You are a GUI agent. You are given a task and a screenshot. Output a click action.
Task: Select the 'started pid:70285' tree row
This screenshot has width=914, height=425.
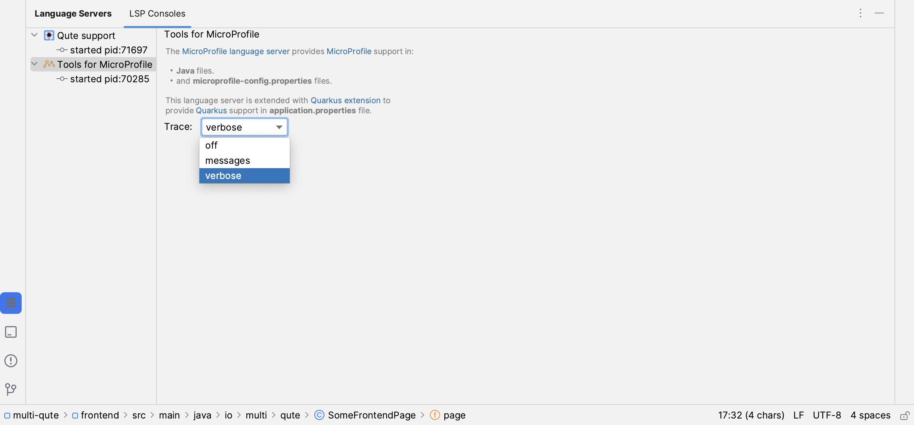point(109,79)
